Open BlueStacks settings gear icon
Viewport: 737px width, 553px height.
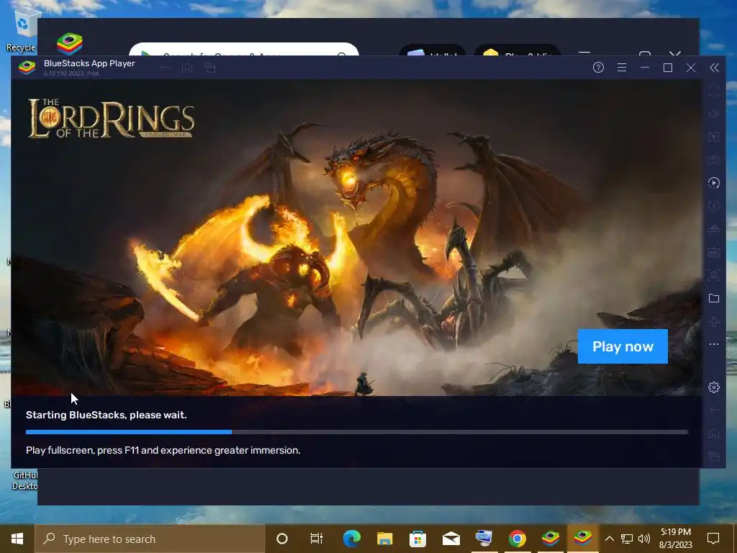click(714, 387)
